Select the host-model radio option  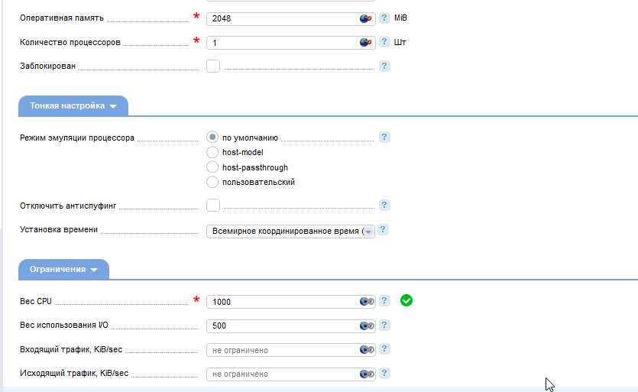(212, 152)
